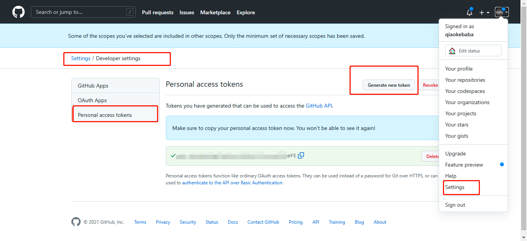This screenshot has height=241, width=527.
Task: Open Your gists from user menu
Action: tap(473, 136)
